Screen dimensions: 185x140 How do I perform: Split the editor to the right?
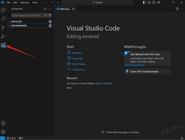177,9
